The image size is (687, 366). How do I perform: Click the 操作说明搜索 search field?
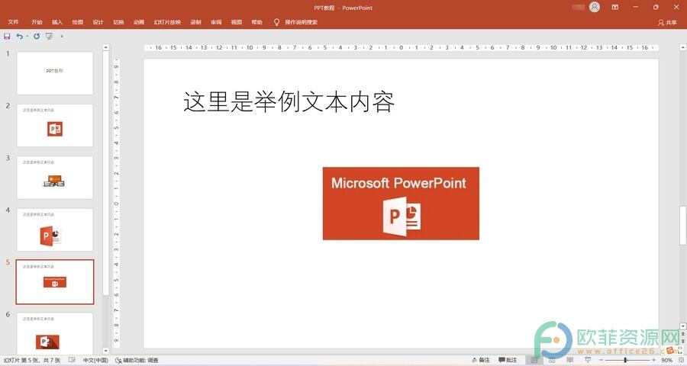pos(301,22)
